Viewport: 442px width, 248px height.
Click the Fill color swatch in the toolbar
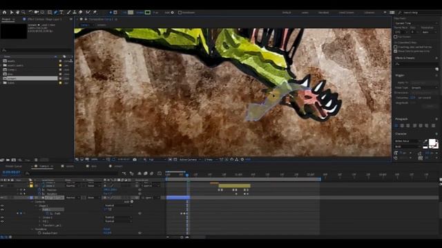pyautogui.click(x=131, y=12)
